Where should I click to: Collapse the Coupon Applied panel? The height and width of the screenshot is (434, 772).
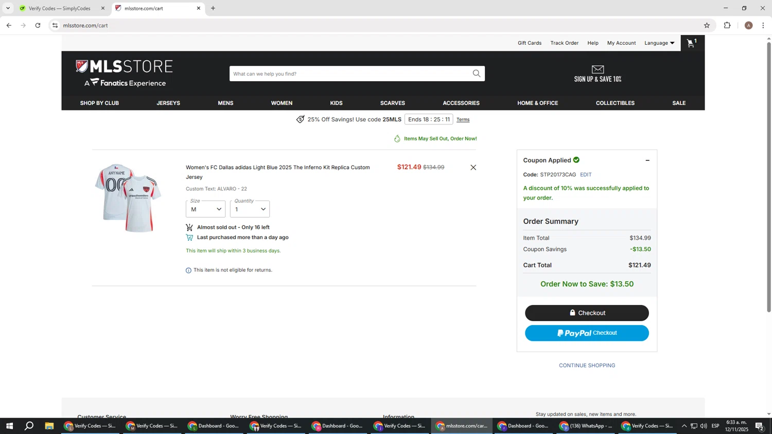point(647,160)
